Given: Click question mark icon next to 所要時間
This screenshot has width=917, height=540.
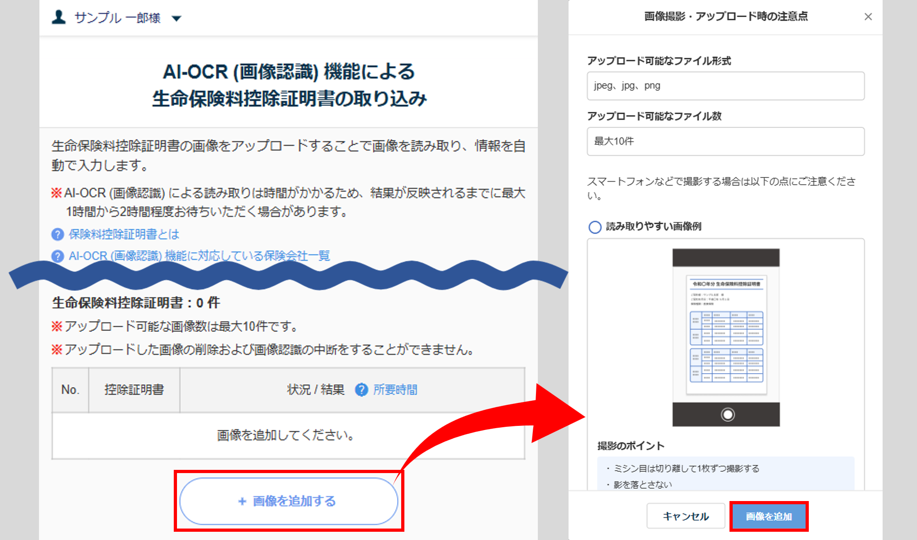Looking at the screenshot, I should (x=361, y=390).
